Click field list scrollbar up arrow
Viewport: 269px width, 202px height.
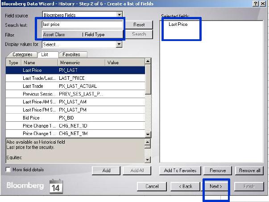click(x=148, y=61)
